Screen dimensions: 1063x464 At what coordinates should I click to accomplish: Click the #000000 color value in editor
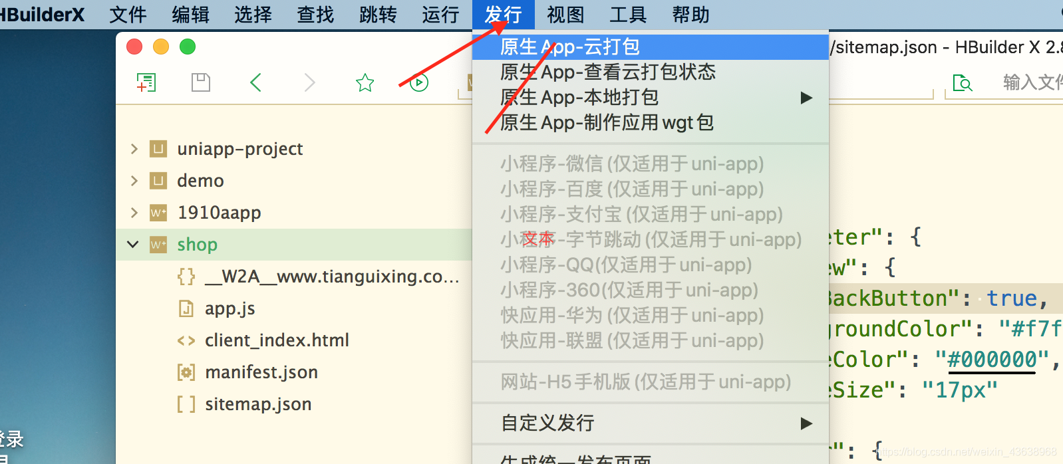992,360
